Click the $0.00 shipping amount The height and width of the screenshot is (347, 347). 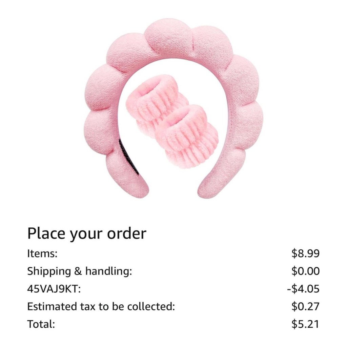pos(305,271)
